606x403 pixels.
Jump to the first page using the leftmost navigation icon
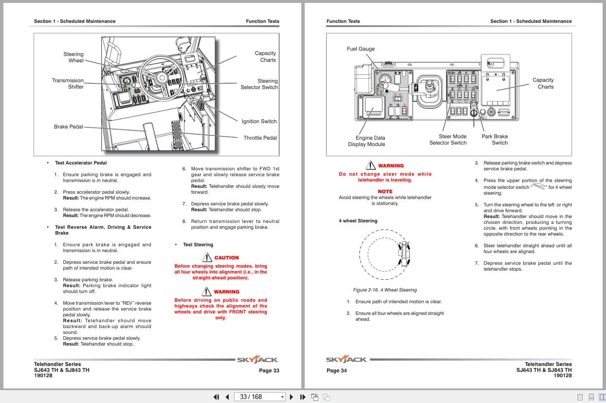click(x=216, y=397)
